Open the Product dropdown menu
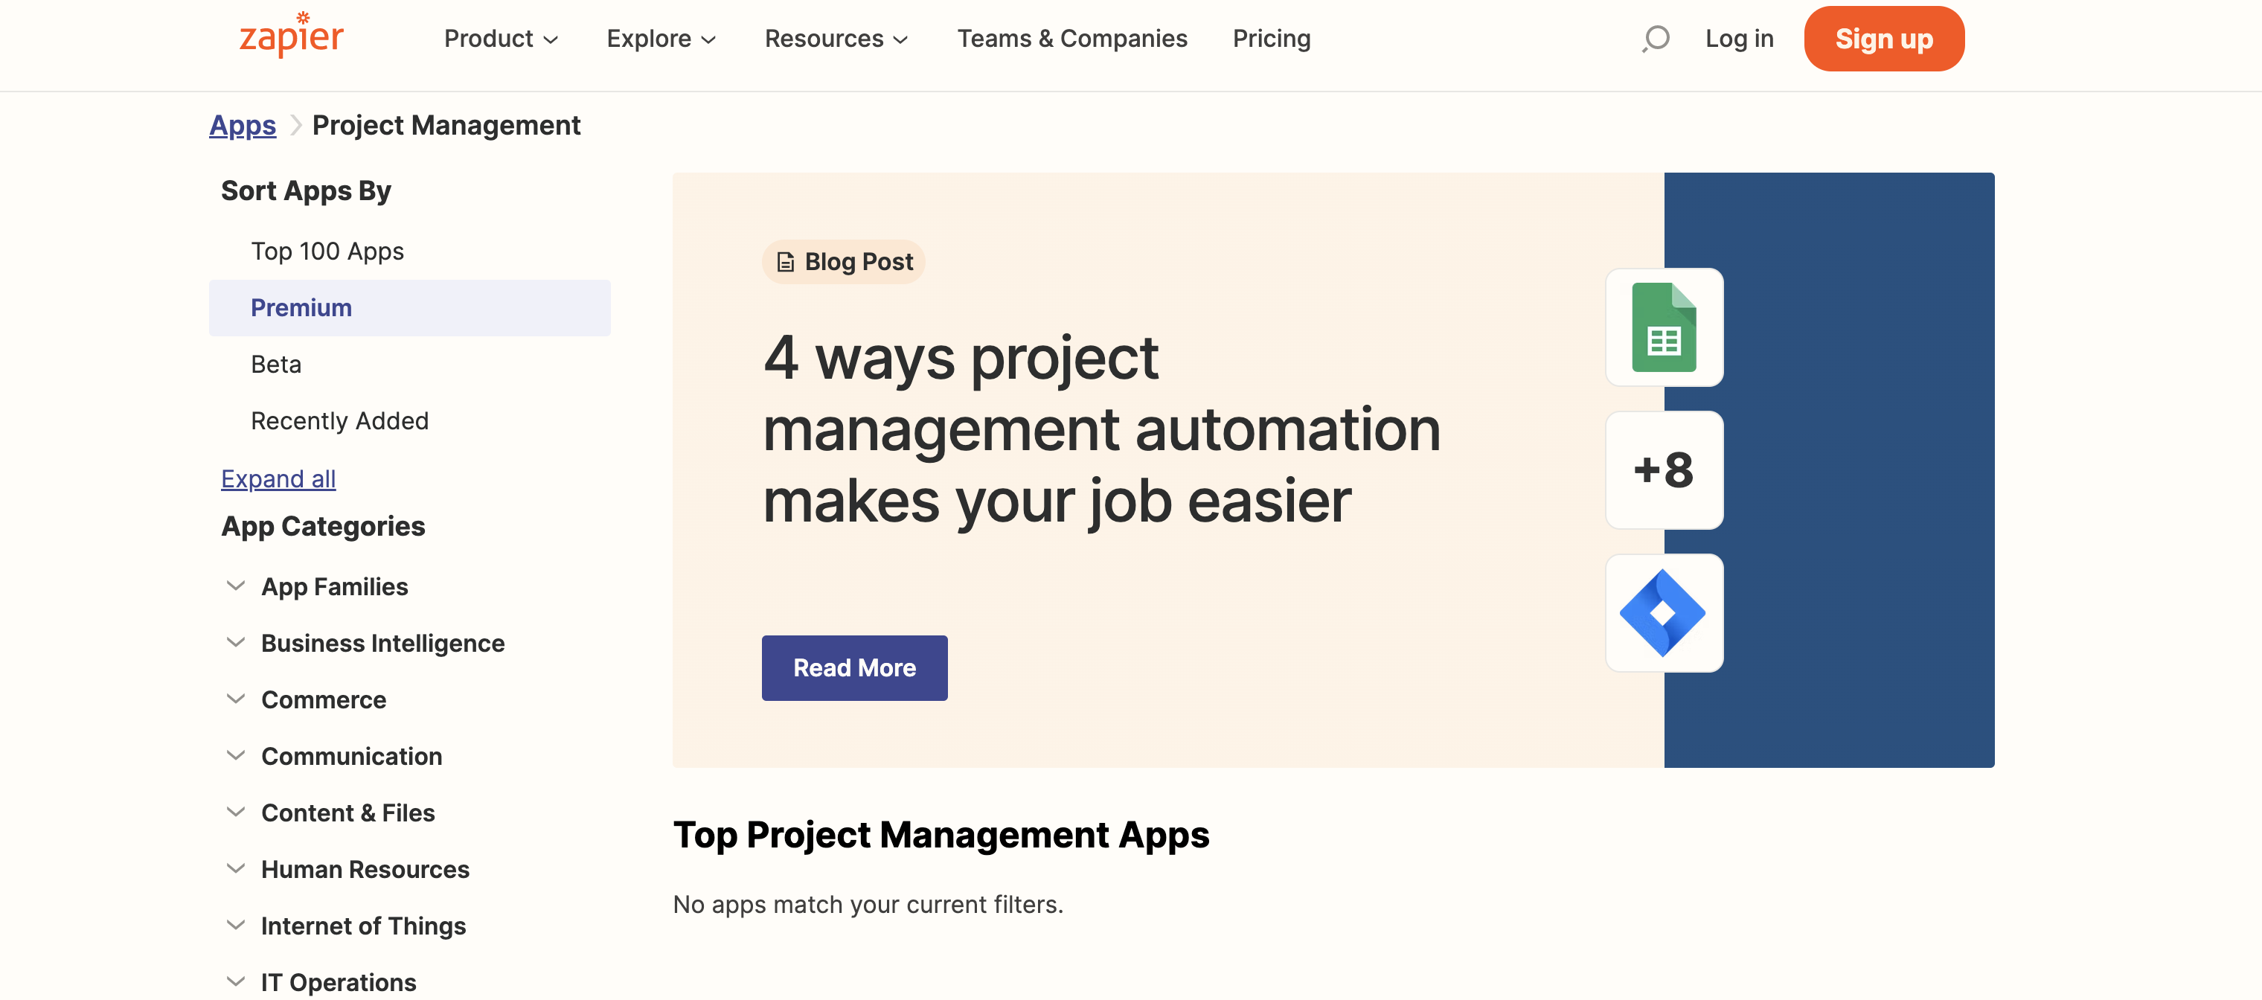The width and height of the screenshot is (2262, 1000). (501, 39)
